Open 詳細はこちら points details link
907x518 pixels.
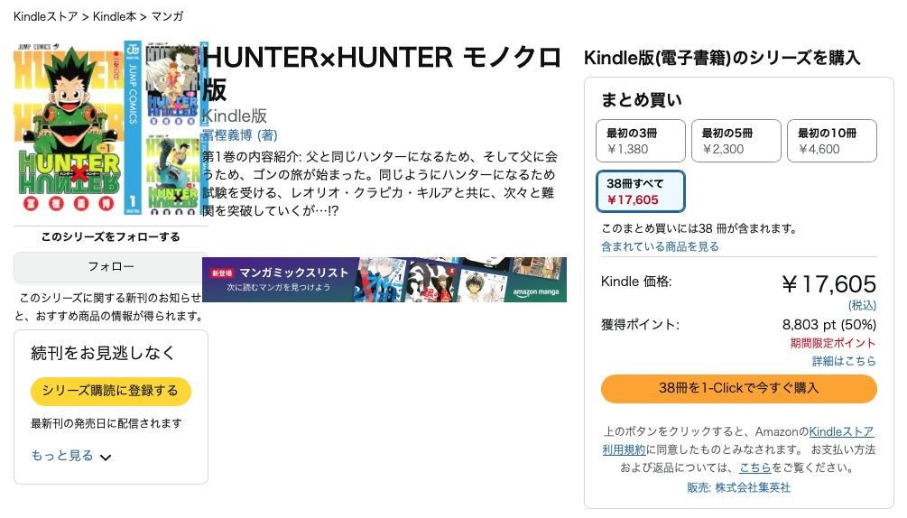coord(844,361)
